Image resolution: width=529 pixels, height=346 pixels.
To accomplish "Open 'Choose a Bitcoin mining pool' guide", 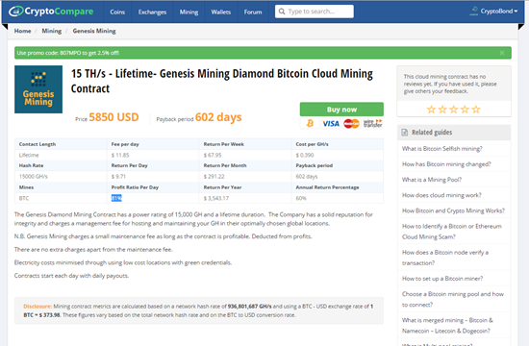I will coord(453,299).
